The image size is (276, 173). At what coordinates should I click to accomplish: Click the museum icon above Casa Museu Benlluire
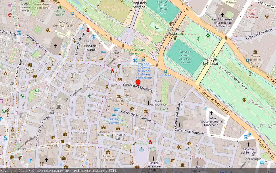tap(42, 1)
